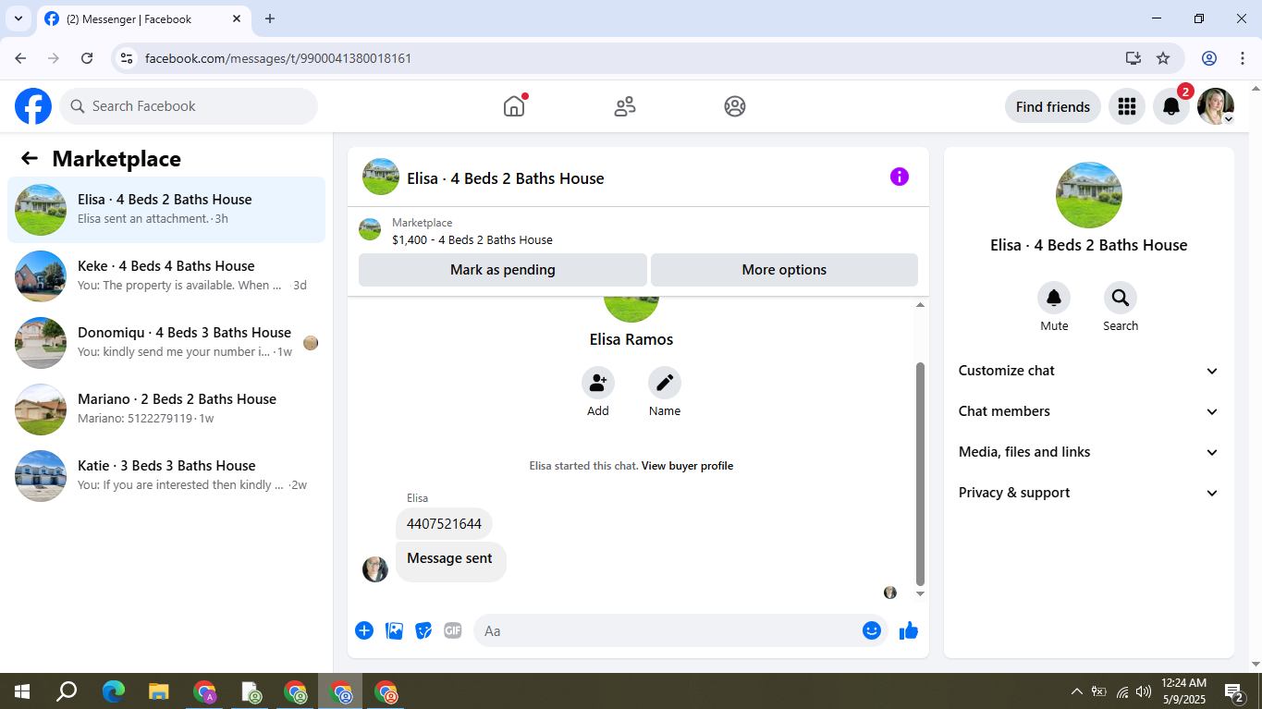Click the Message sent bubble
This screenshot has height=709, width=1262.
[451, 561]
